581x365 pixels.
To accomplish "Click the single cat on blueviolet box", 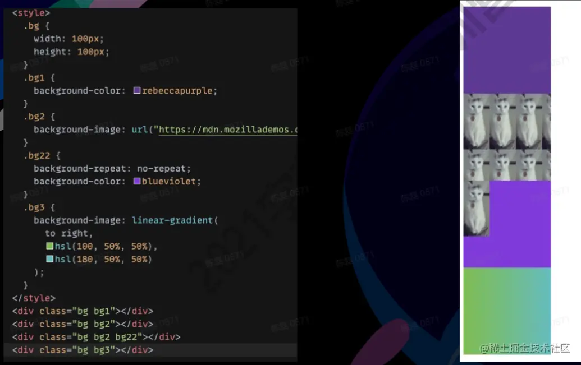I will click(507, 224).
